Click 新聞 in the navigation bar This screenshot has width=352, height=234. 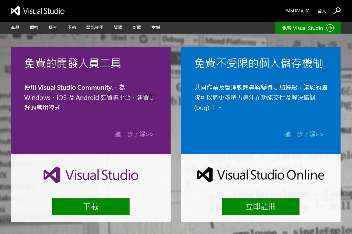coord(137,28)
